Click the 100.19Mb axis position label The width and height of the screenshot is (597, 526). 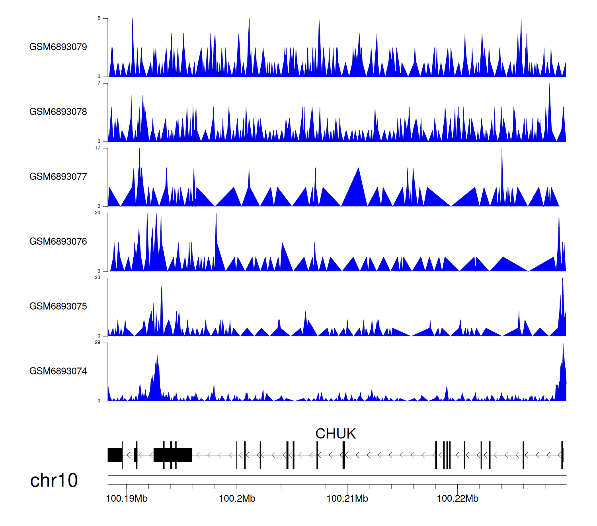point(127,499)
